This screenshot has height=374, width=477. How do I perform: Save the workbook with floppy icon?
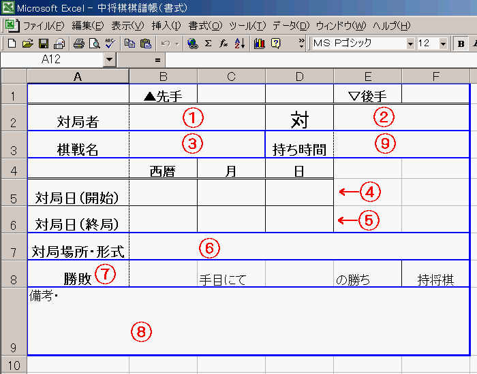[x=44, y=44]
